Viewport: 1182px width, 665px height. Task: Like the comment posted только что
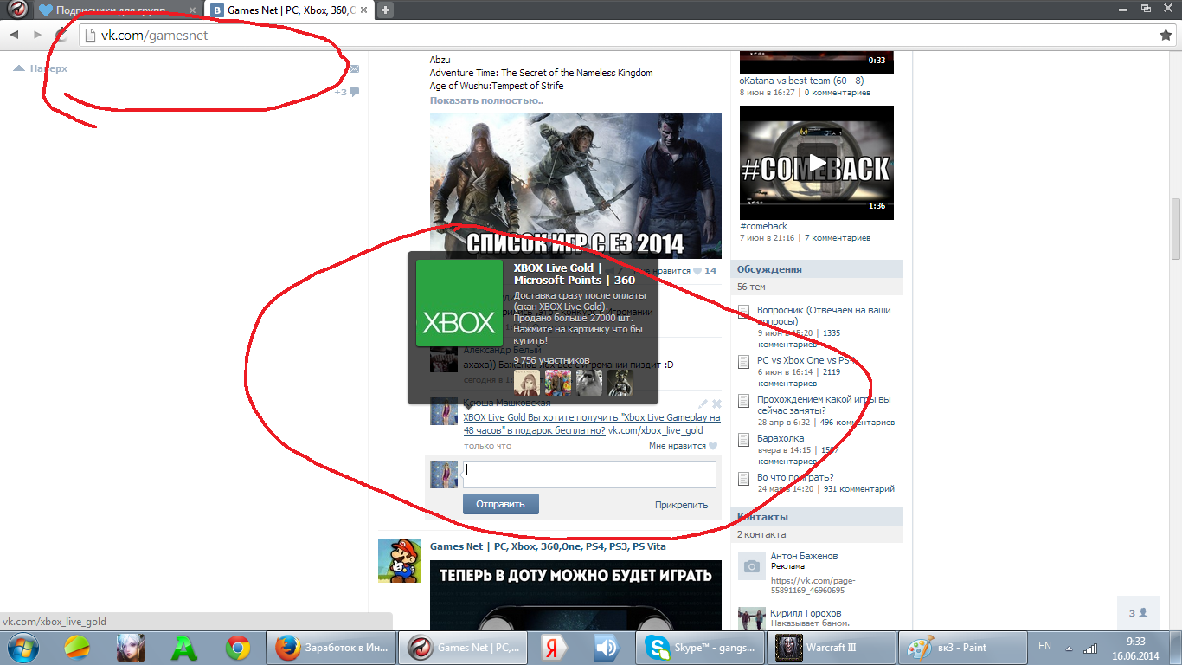[684, 446]
